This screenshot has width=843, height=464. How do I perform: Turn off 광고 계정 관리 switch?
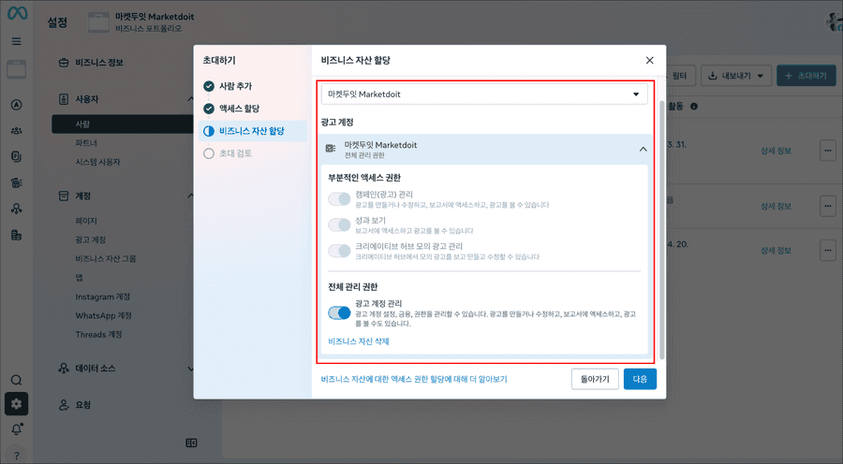pyautogui.click(x=339, y=312)
